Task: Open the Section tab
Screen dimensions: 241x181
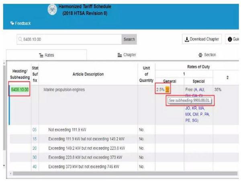Action: pyautogui.click(x=207, y=55)
